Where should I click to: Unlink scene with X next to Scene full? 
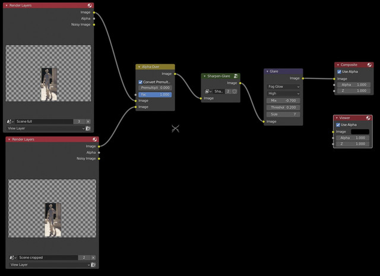pos(88,122)
